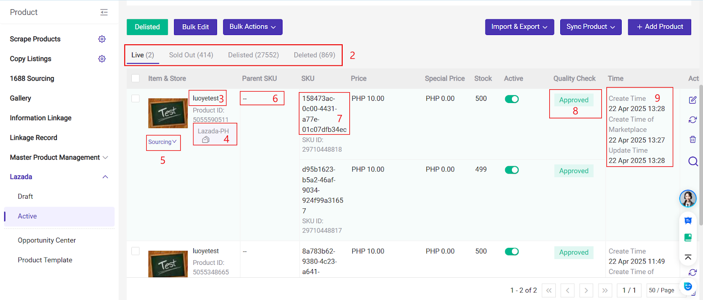Viewport: 703px width, 300px height.
Task: Click the green Delisted button
Action: (147, 27)
